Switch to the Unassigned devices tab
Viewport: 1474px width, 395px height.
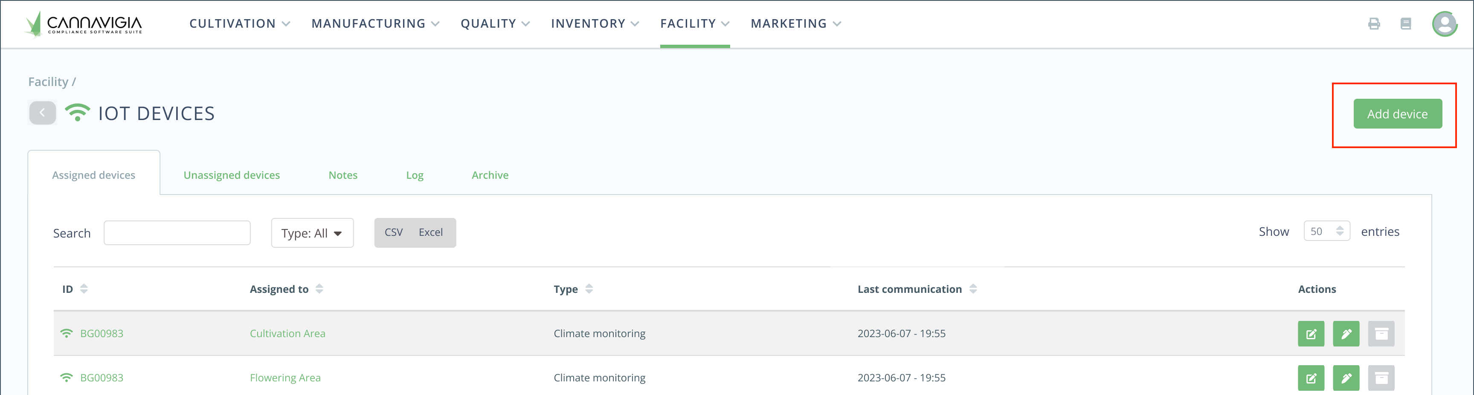click(231, 175)
